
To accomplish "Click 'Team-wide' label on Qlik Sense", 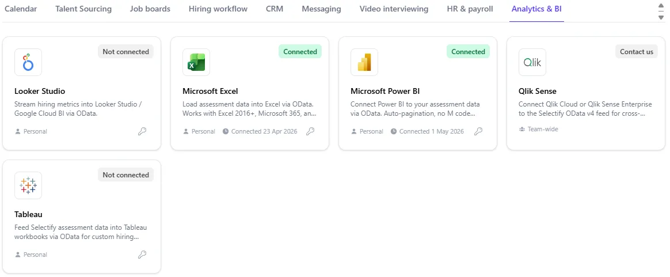I will (543, 128).
